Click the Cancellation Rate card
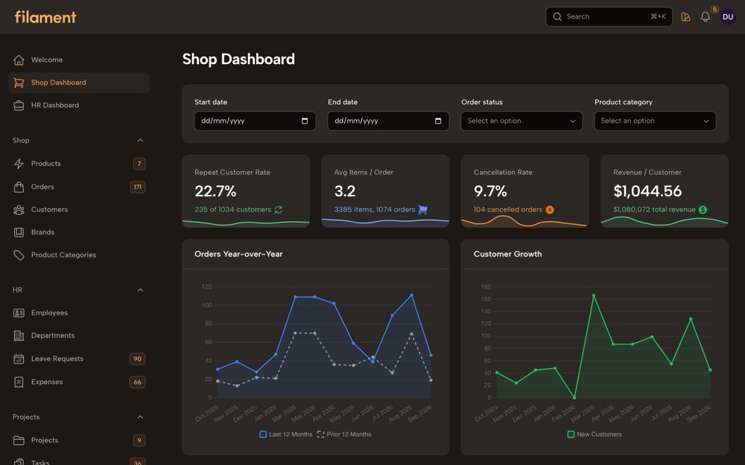 [525, 191]
